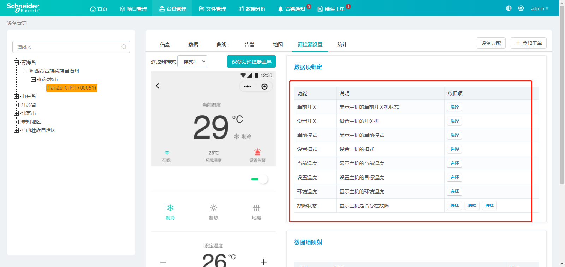Click 选择 for 当前温度 row

(454, 163)
